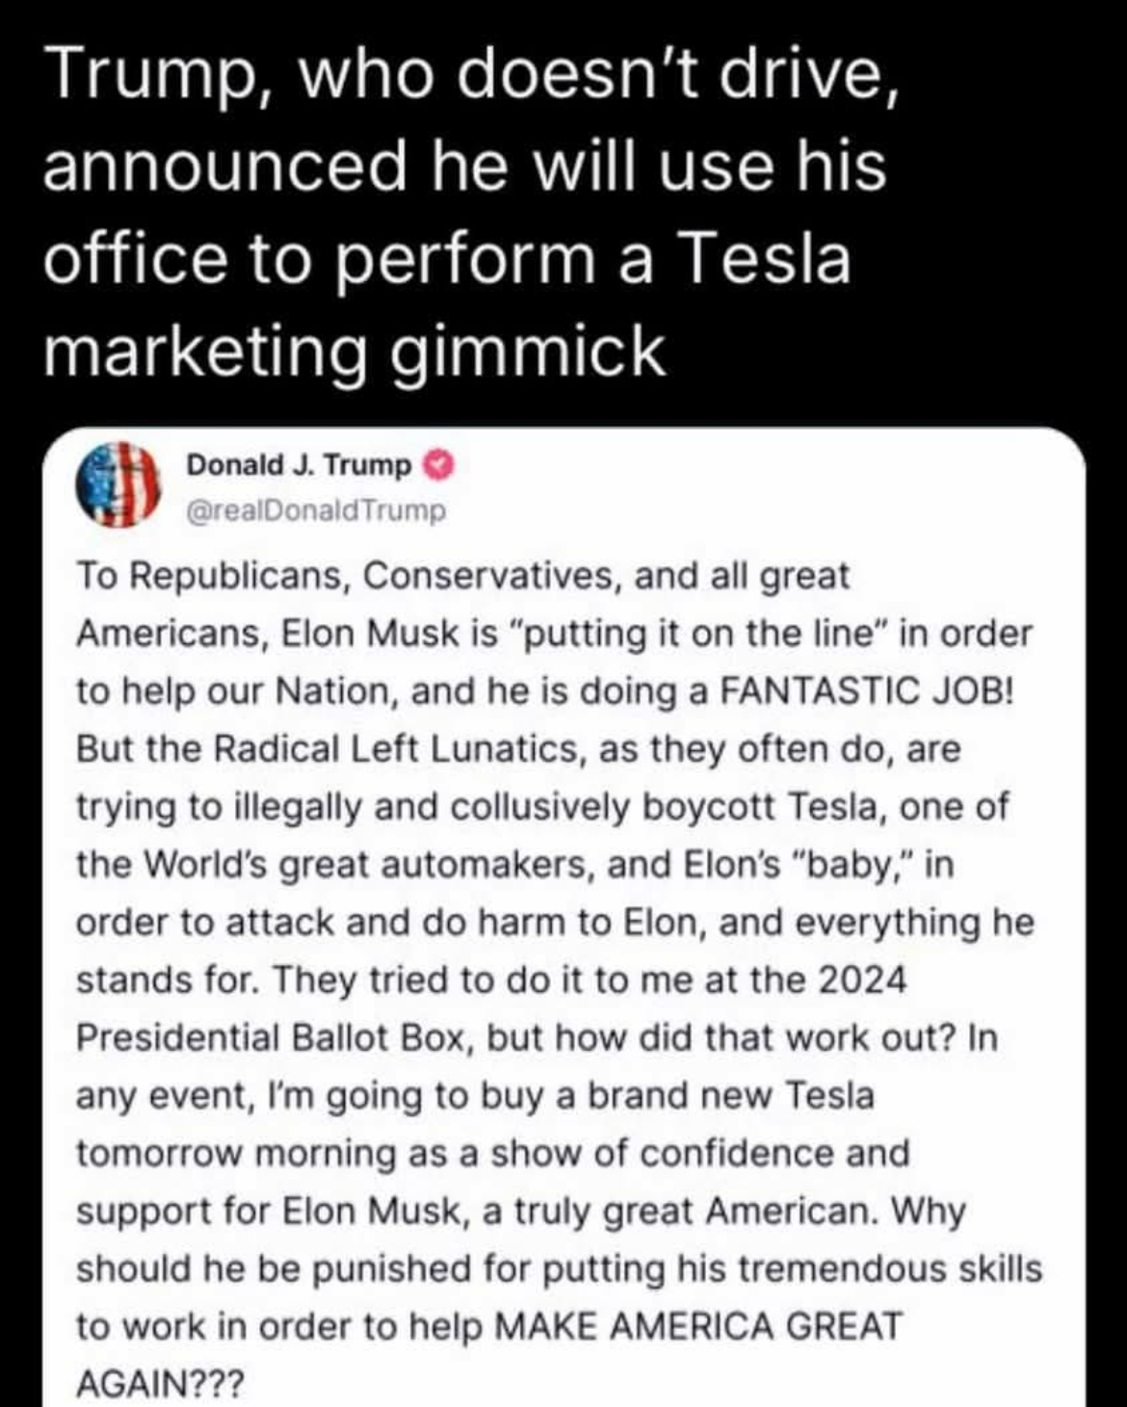Click "MAKE AMERICA GREAT" in the post
This screenshot has width=1127, height=1407.
coord(698,1326)
